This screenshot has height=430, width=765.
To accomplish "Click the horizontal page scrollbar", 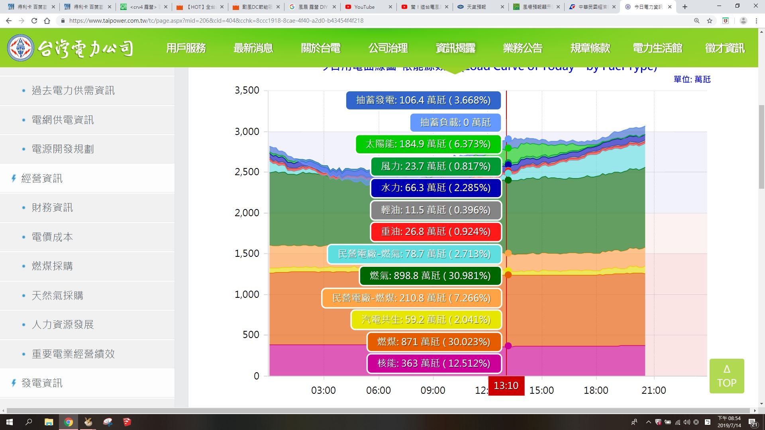I will click(x=378, y=410).
